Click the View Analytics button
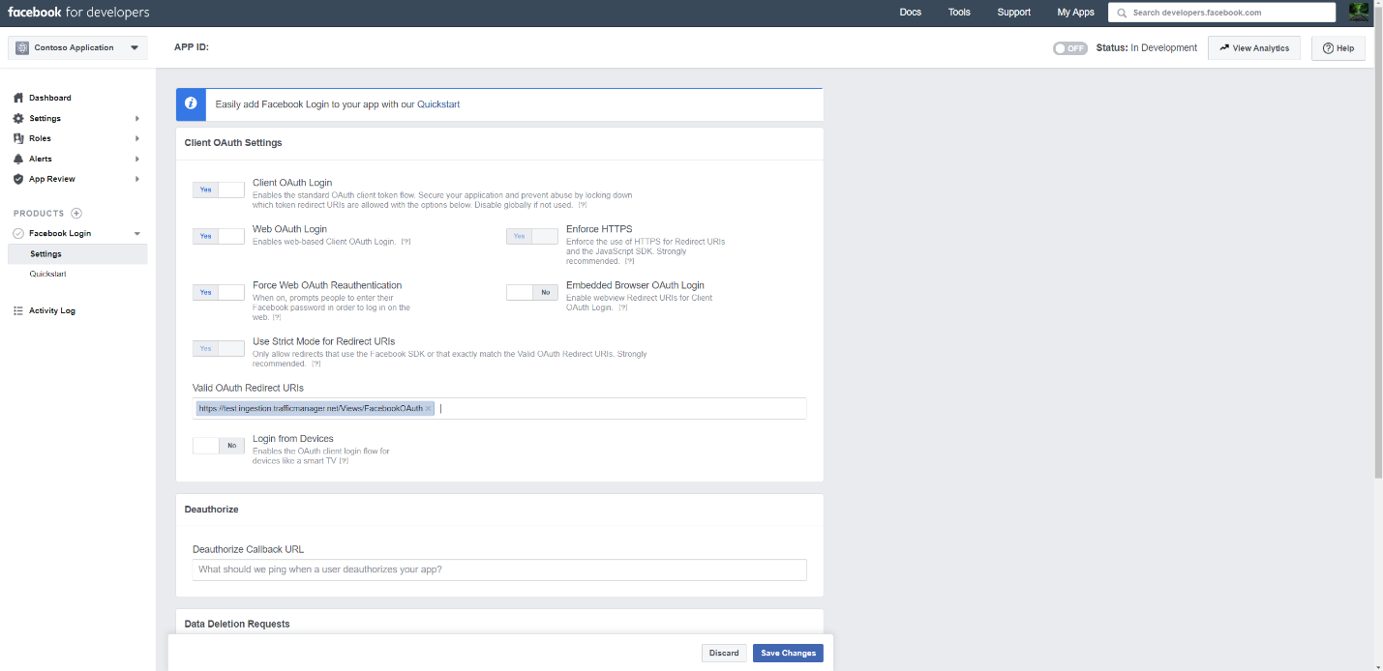The width and height of the screenshot is (1383, 671). coord(1254,47)
